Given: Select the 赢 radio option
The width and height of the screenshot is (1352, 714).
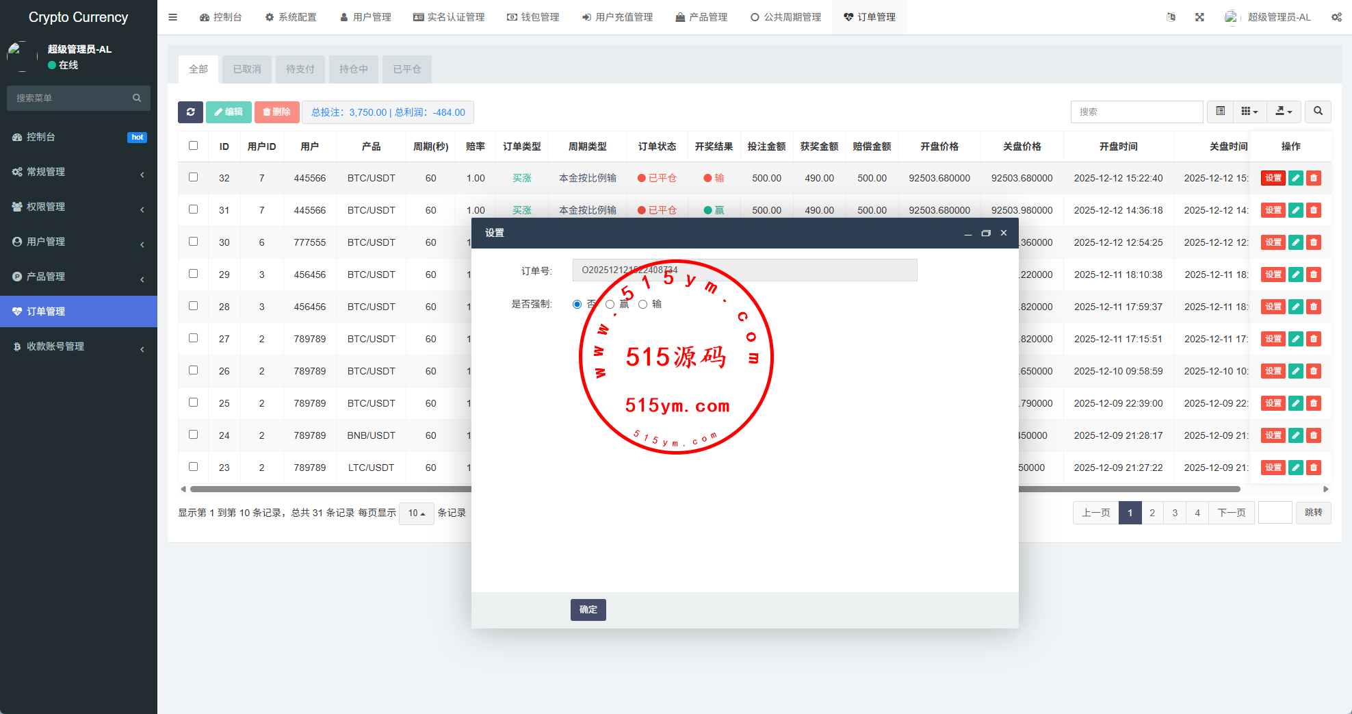Looking at the screenshot, I should pyautogui.click(x=610, y=305).
